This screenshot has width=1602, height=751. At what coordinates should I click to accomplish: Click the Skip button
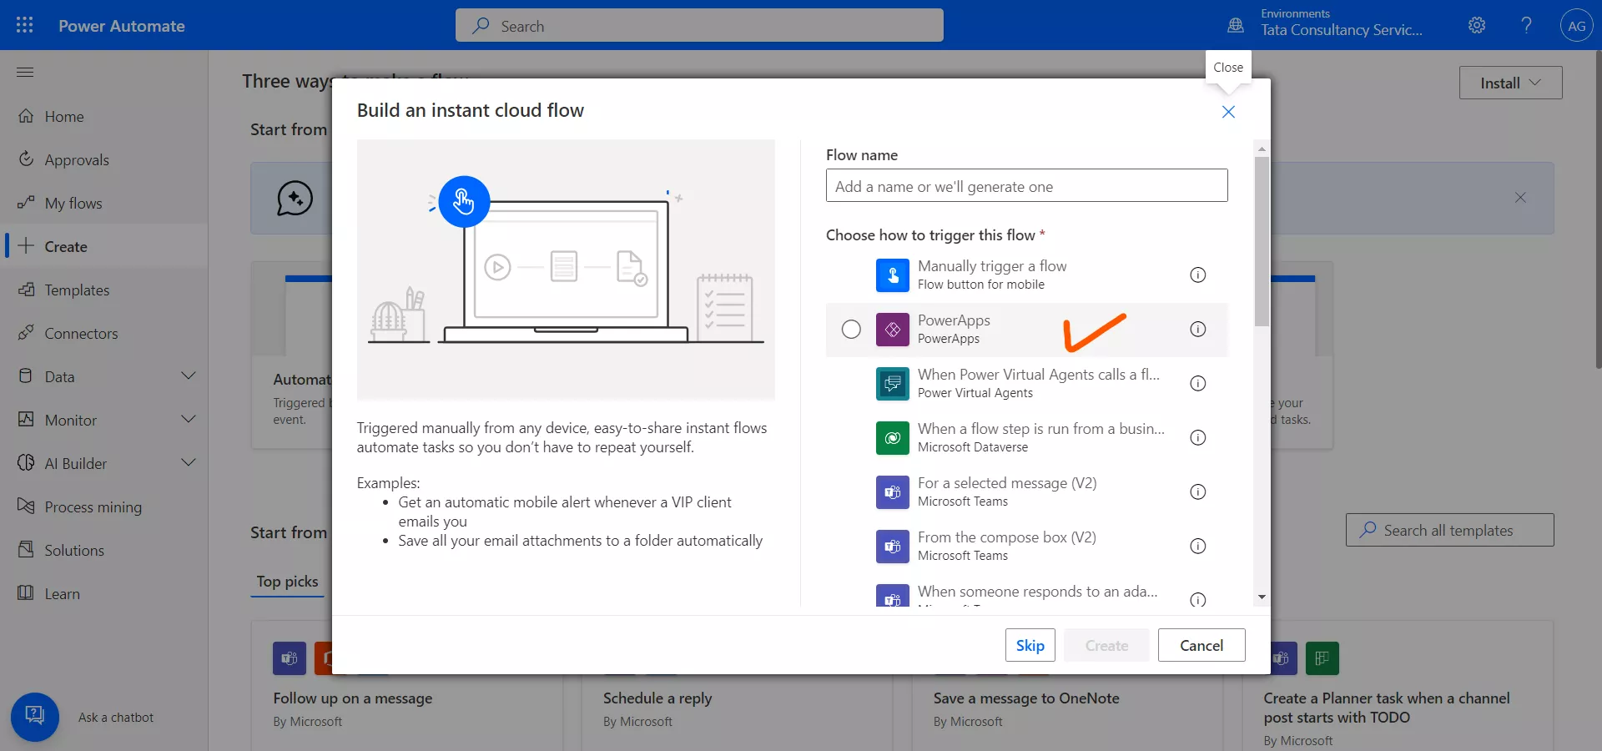1030,645
